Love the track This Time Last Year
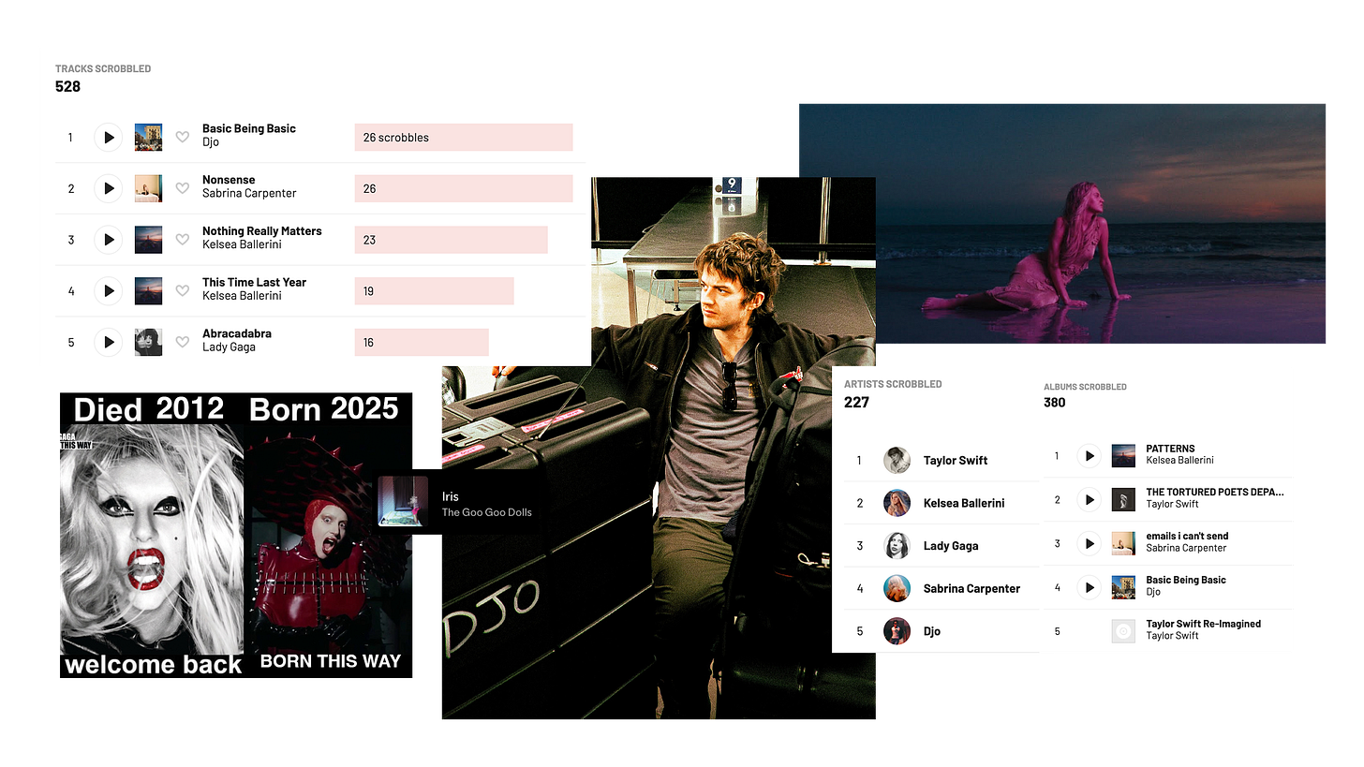1364x767 pixels. click(183, 290)
